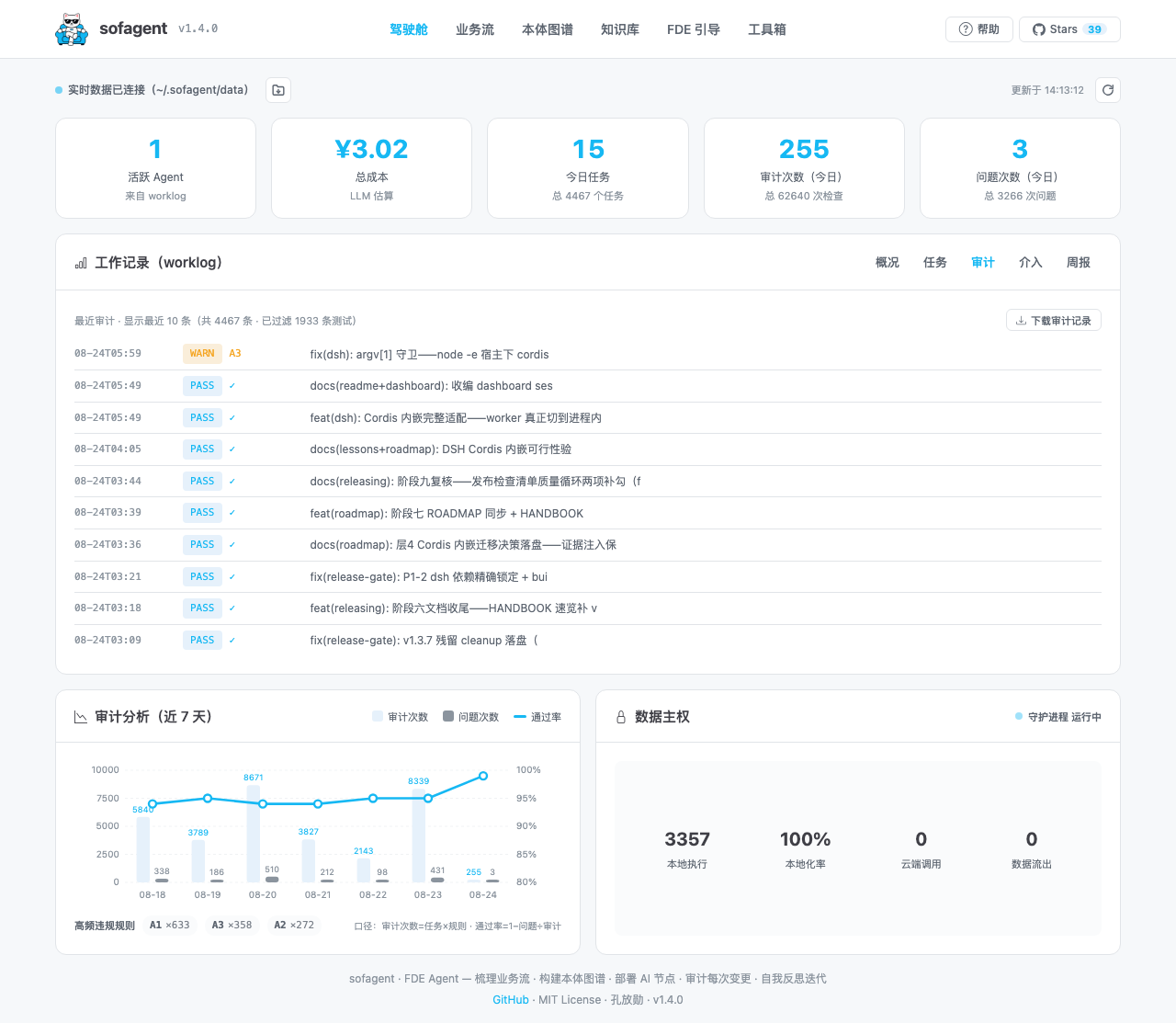Click the 今日任务 15 card
1176x1023 pixels.
pos(588,168)
